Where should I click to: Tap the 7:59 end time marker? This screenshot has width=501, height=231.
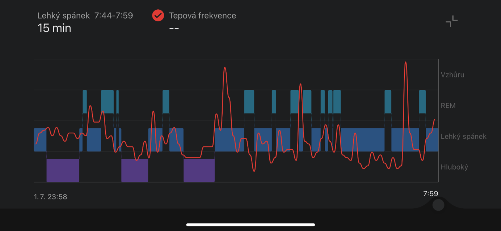(430, 194)
